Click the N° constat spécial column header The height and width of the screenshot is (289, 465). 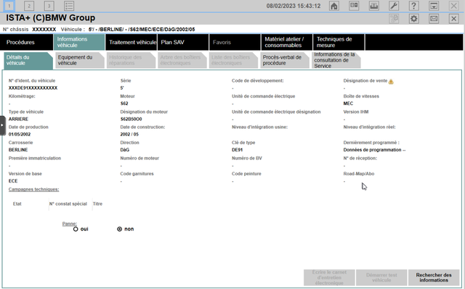tap(68, 204)
